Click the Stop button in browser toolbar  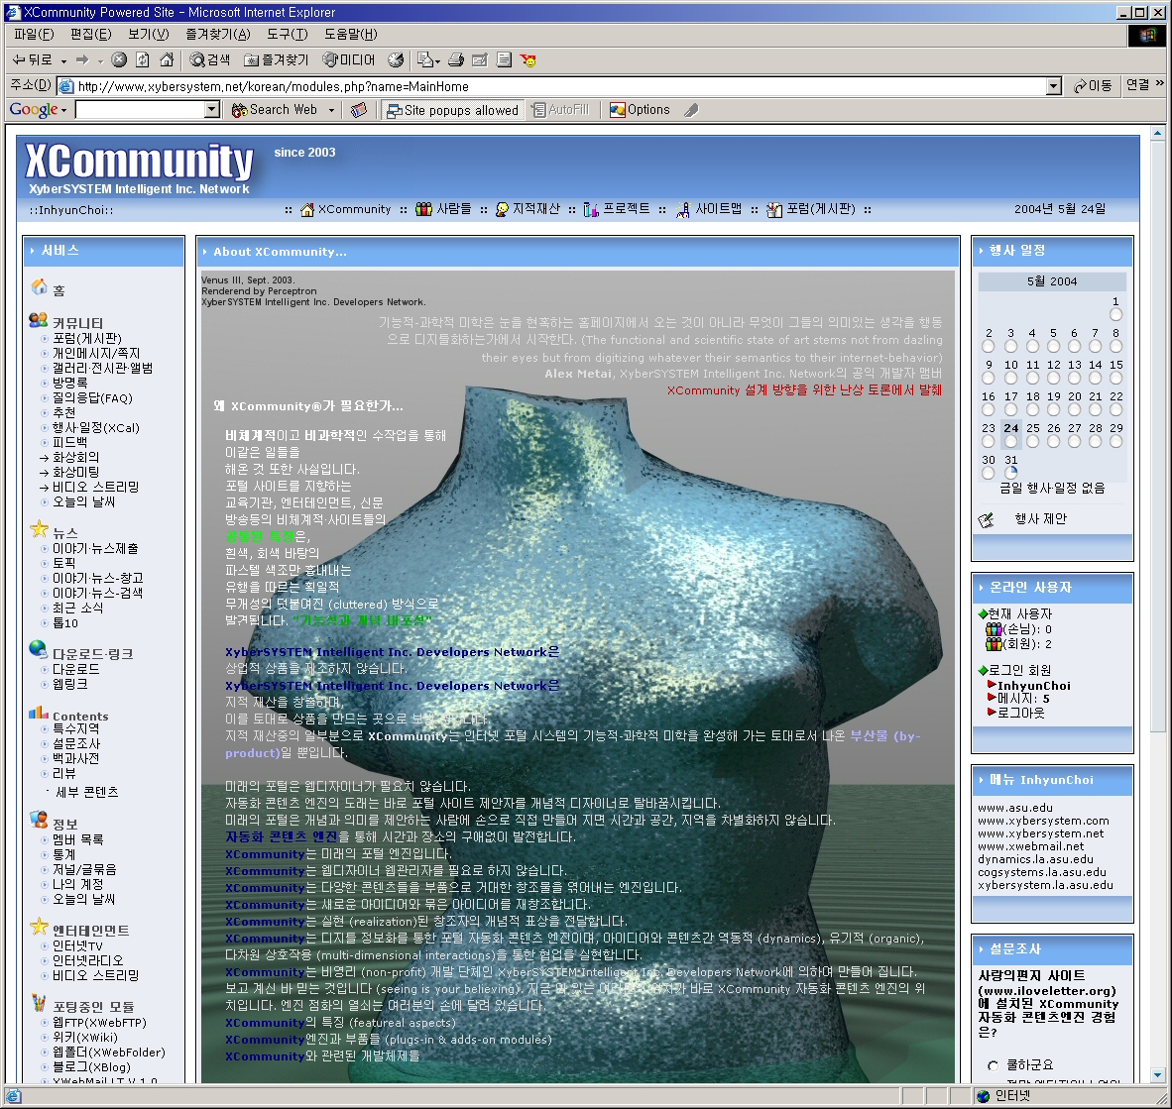(x=119, y=60)
